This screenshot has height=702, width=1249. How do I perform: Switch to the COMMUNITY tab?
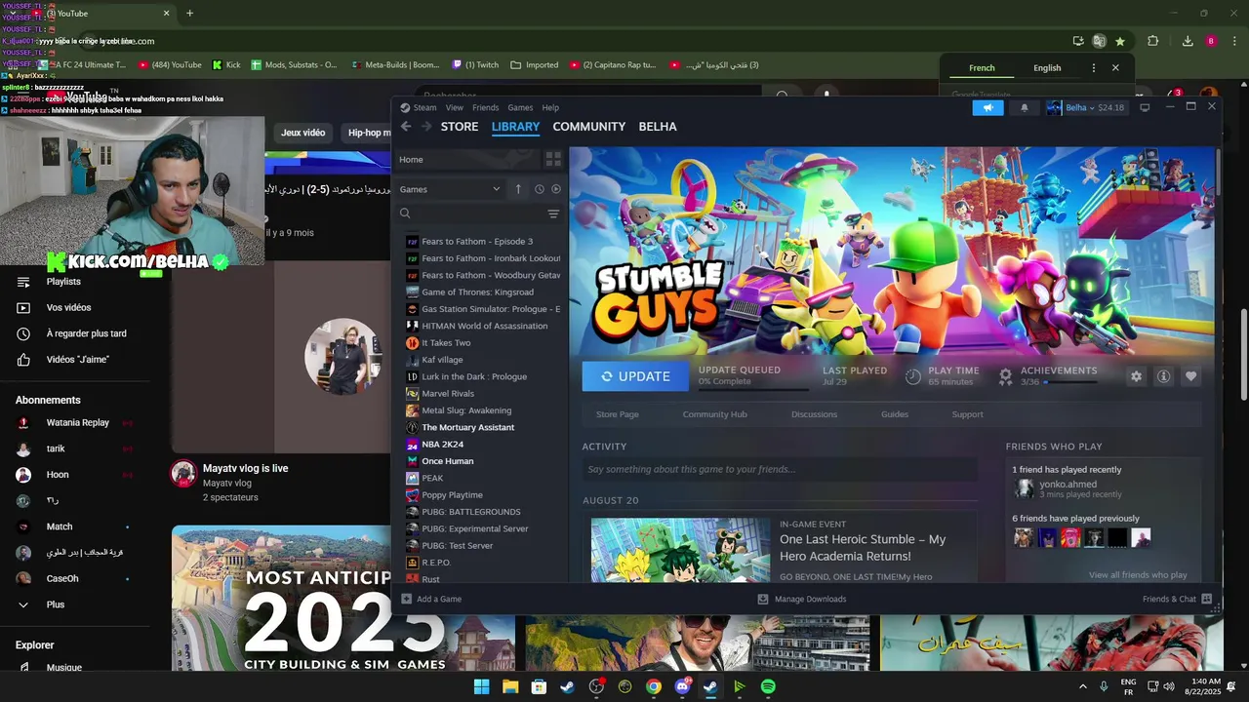[x=588, y=127]
